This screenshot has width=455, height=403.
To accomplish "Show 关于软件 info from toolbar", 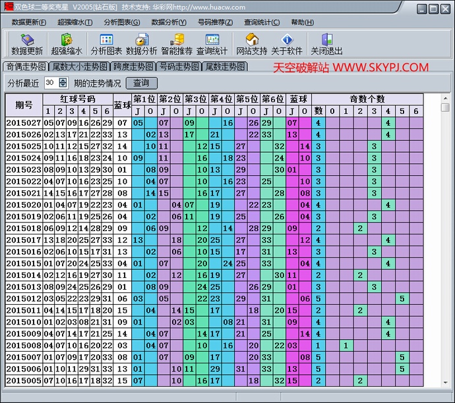I will (x=286, y=44).
